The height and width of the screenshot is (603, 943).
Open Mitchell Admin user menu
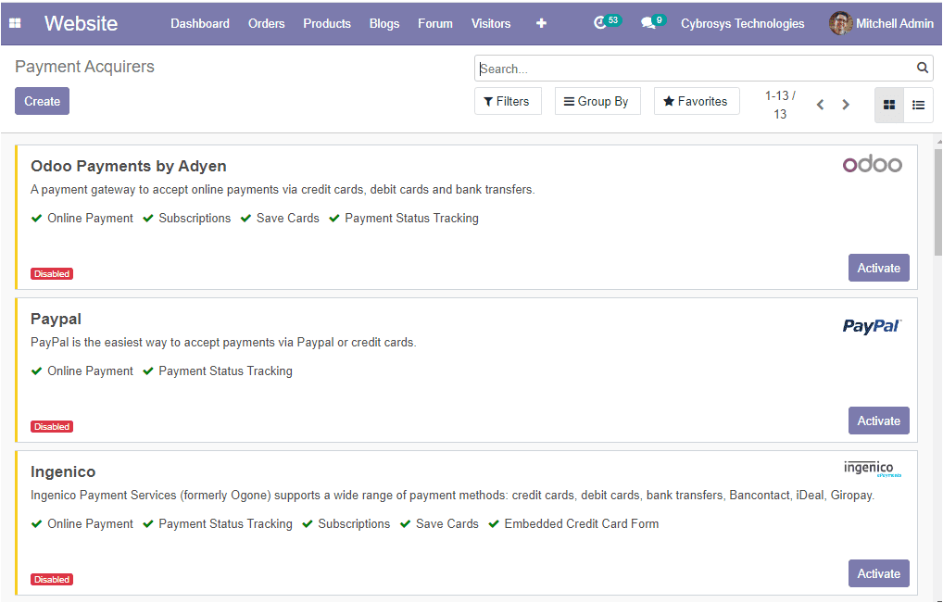pos(882,23)
